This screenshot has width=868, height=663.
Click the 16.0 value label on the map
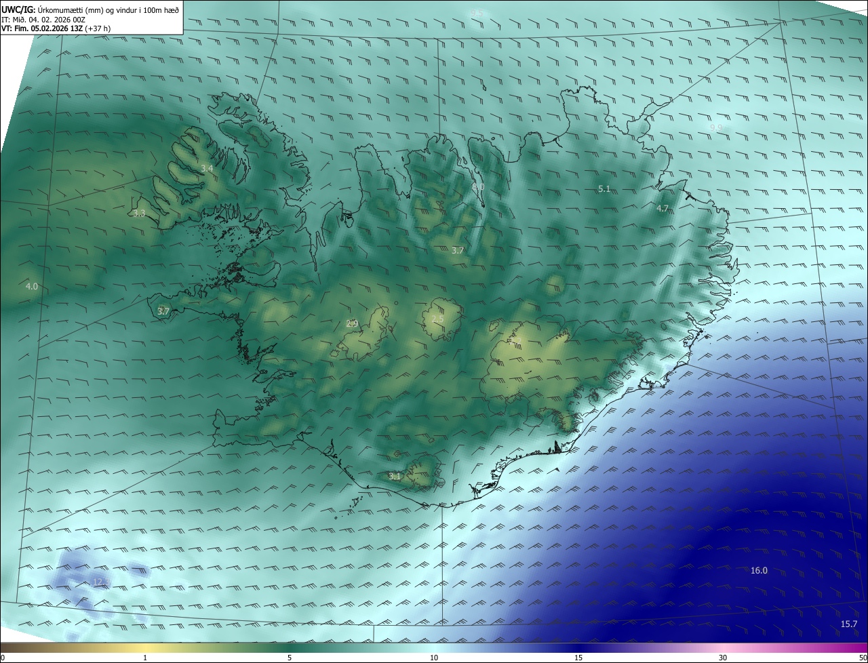[759, 571]
